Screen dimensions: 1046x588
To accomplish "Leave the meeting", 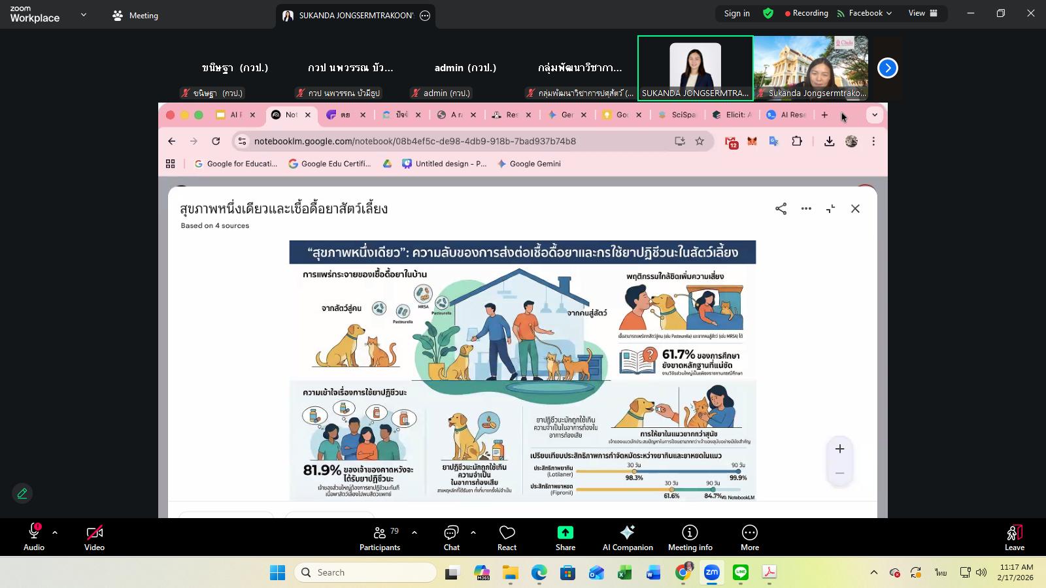I will coord(1014,538).
